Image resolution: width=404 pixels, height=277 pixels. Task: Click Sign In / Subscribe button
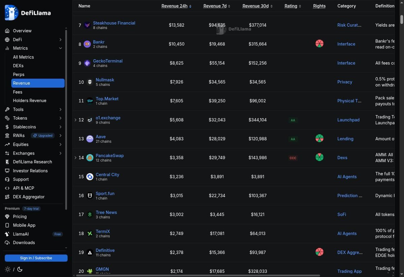[36, 258]
